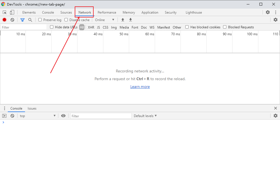Stop recording network log red button

pos(4,20)
